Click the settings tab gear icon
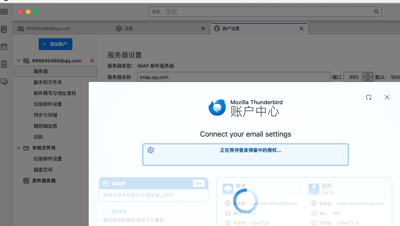The width and height of the screenshot is (400, 226). pyautogui.click(x=119, y=28)
